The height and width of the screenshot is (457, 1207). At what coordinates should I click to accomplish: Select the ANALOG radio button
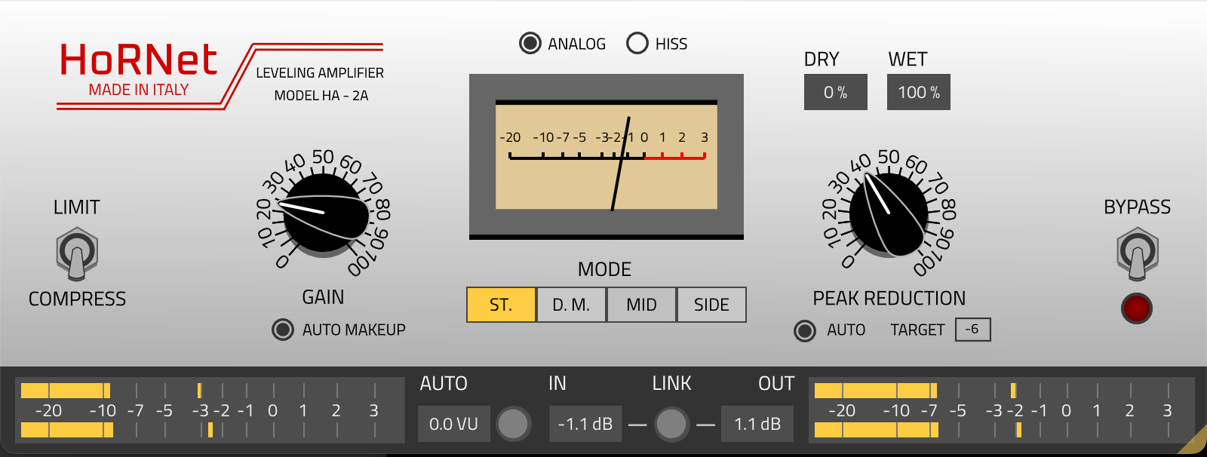click(x=530, y=44)
